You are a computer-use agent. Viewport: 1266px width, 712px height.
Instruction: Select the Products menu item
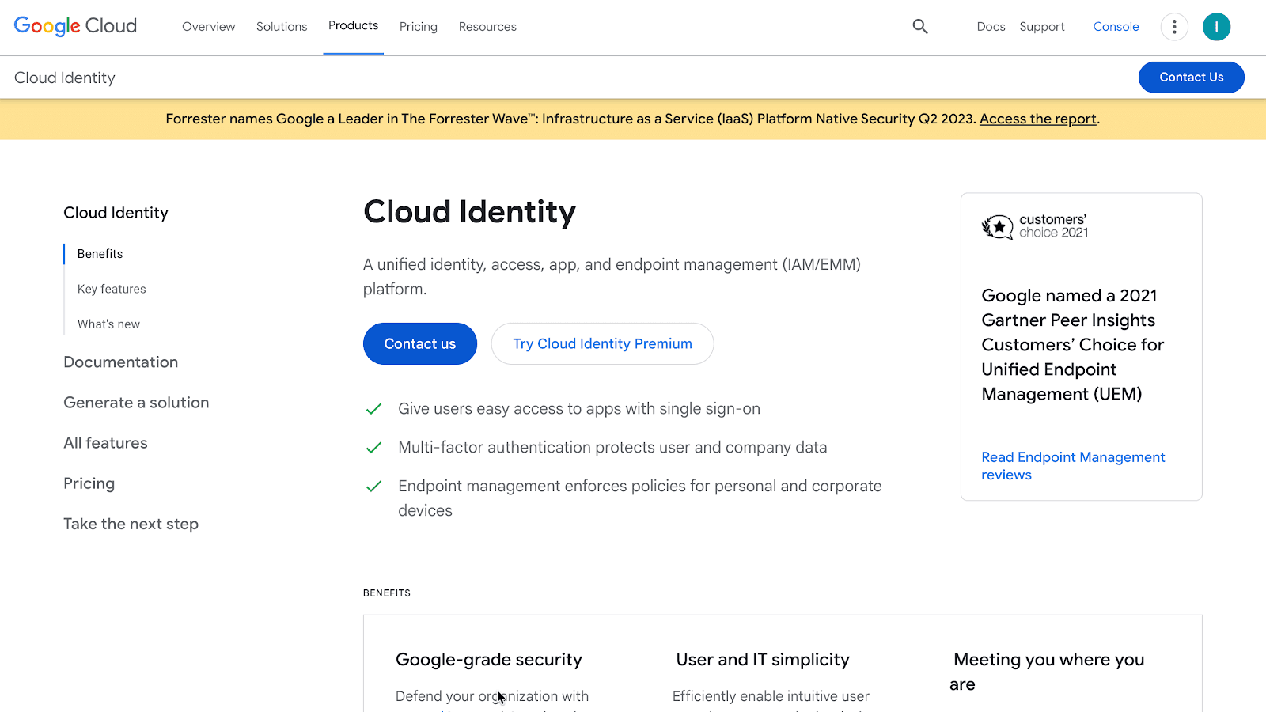click(353, 25)
